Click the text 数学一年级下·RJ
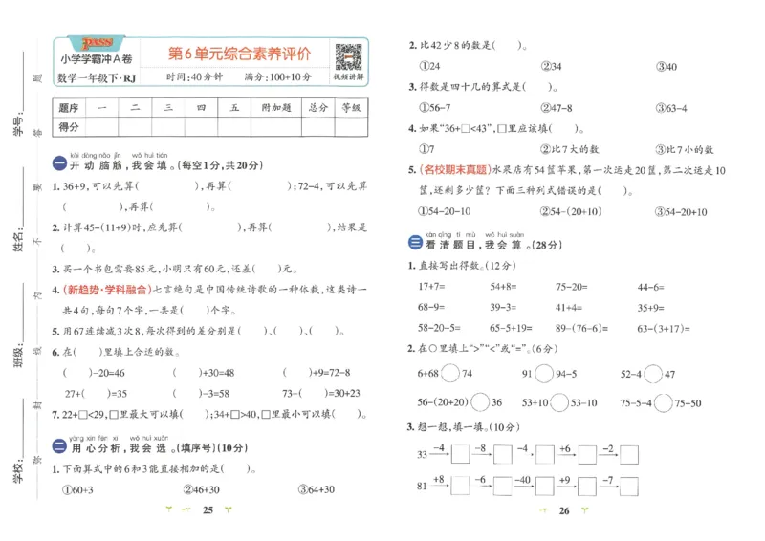The height and width of the screenshot is (541, 765). tap(97, 78)
